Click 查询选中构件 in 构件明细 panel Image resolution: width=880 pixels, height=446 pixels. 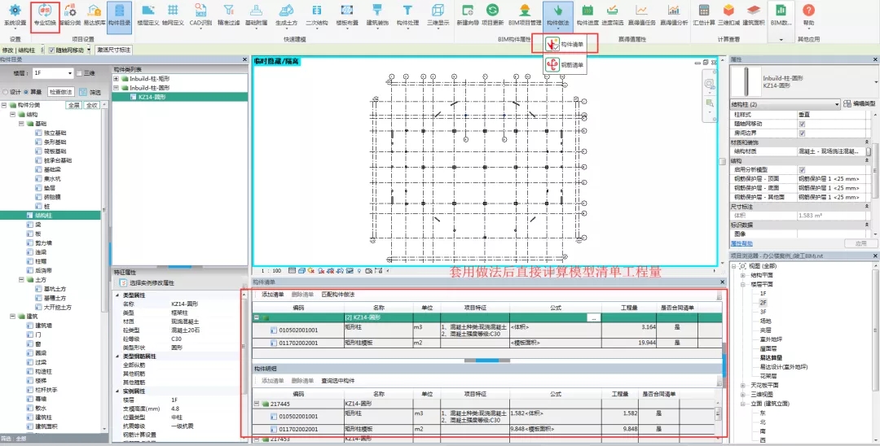[338, 380]
